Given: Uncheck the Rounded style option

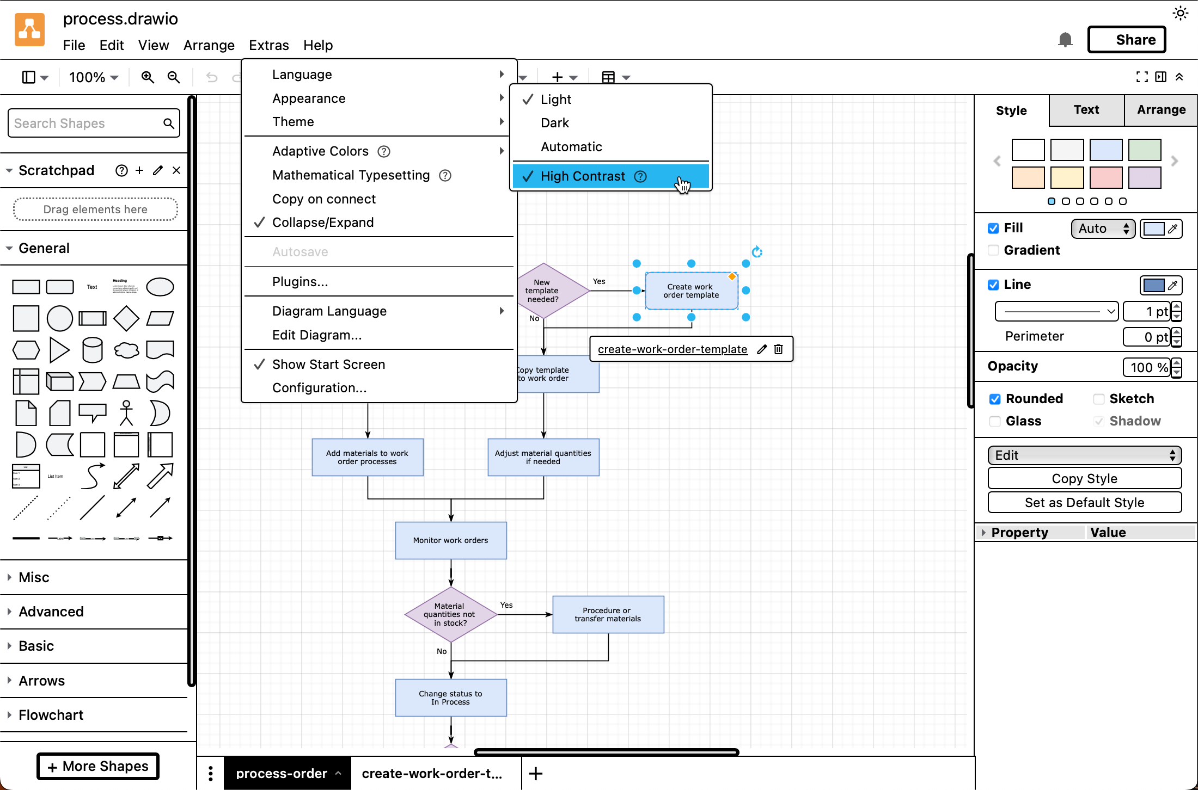Looking at the screenshot, I should pos(995,399).
